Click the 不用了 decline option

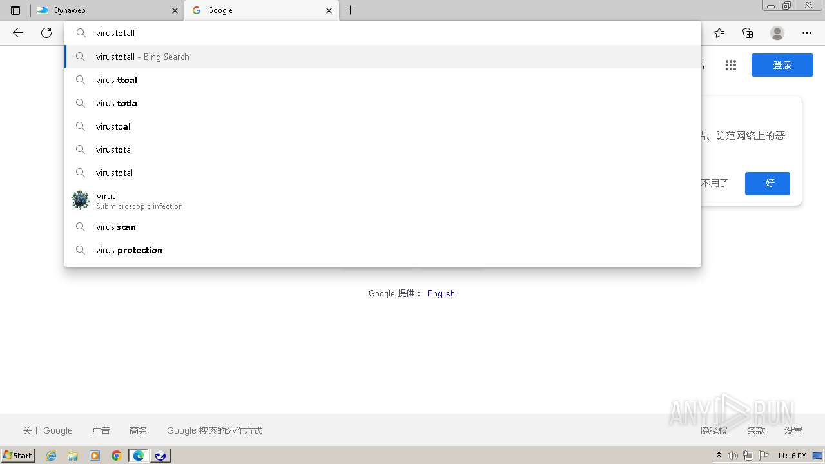pos(715,183)
